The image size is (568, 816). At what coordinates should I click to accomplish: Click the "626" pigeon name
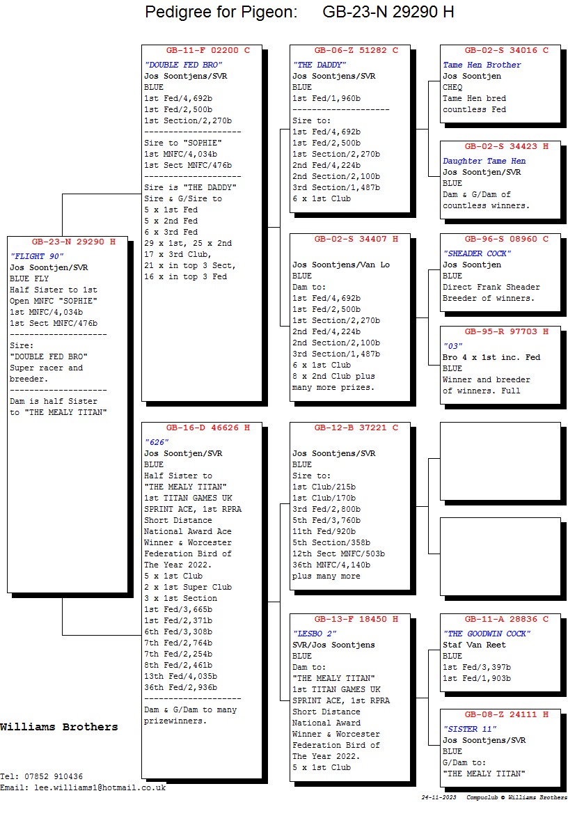(152, 442)
